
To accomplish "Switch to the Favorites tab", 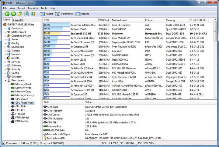I will (18, 20).
